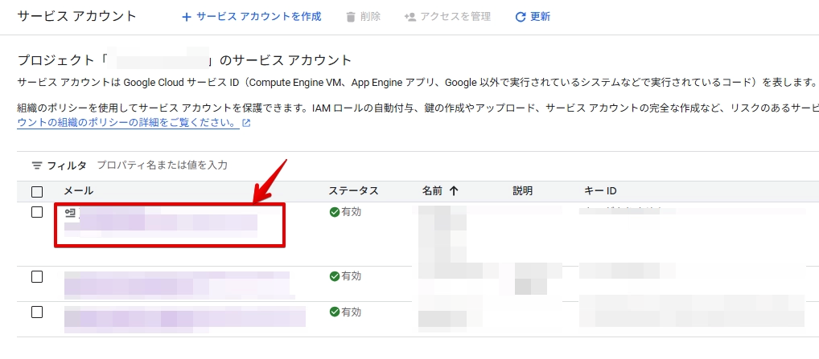This screenshot has height=359, width=819.
Task: Click the 有効 status text in second row
Action: point(351,276)
